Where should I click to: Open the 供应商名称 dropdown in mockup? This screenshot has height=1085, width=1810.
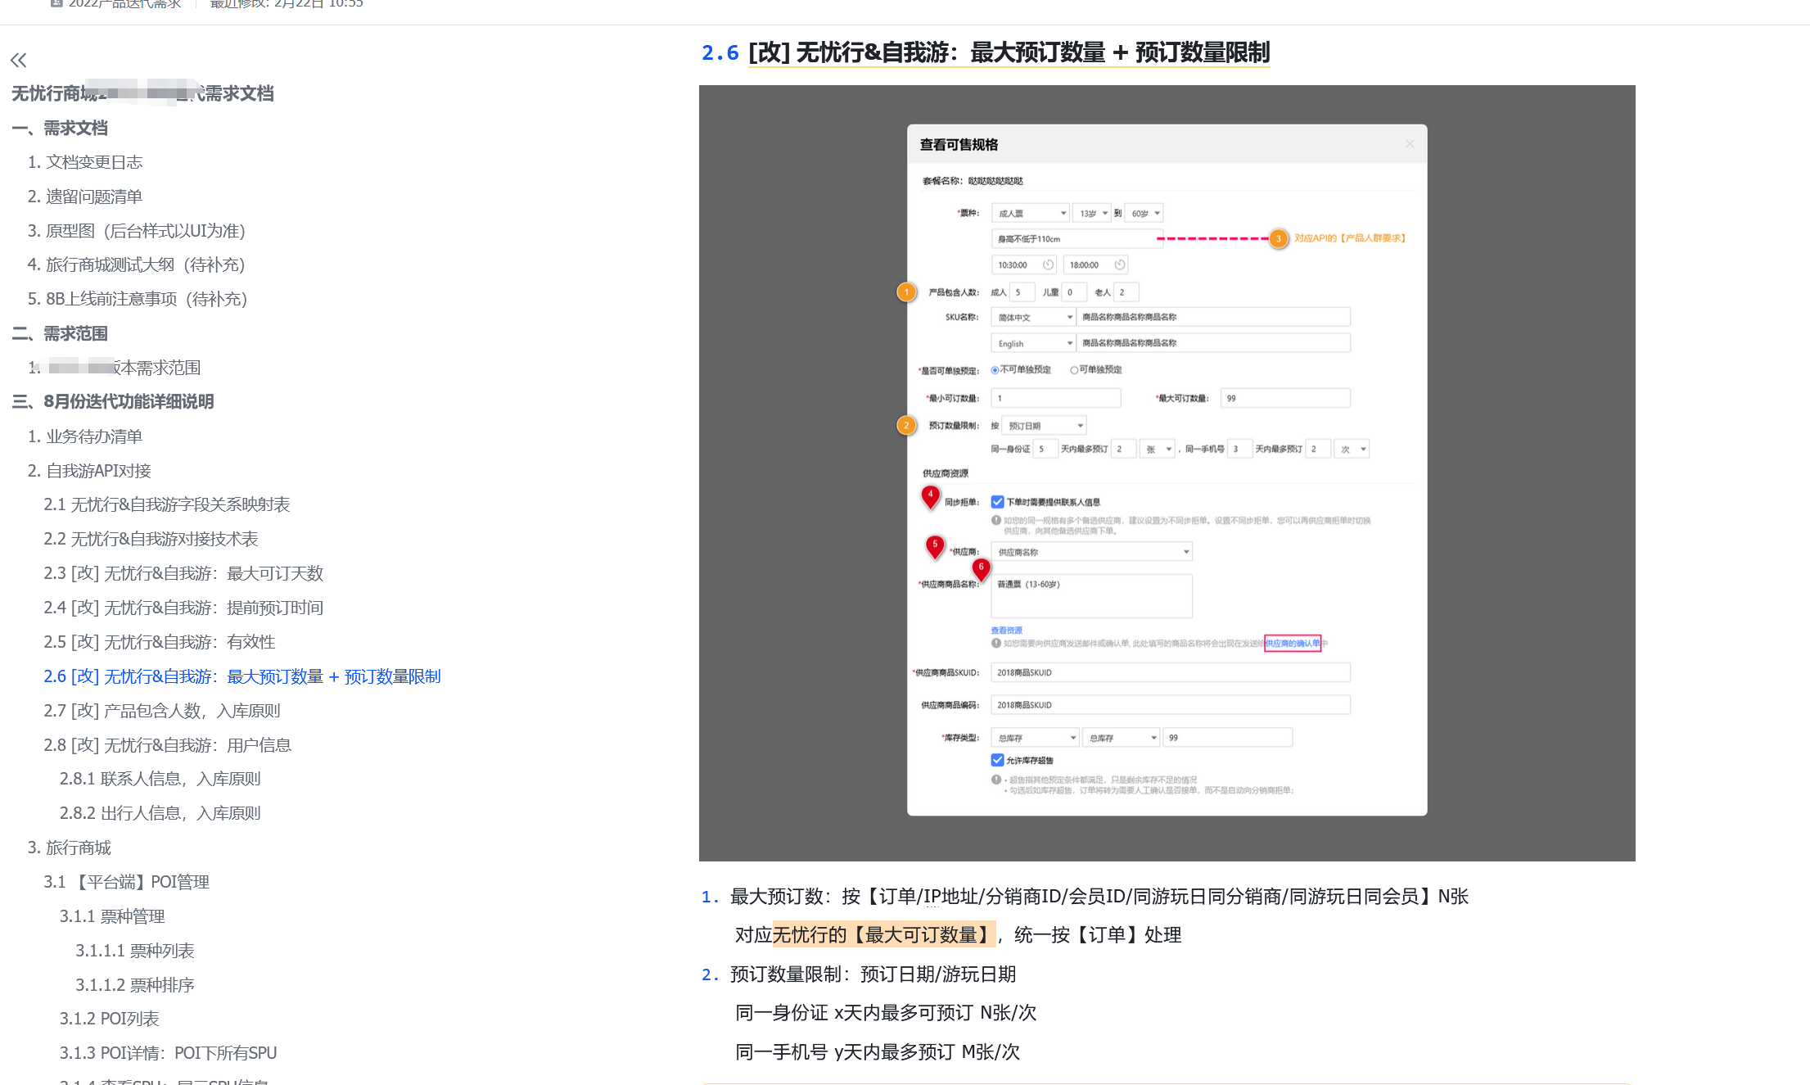click(x=1091, y=552)
